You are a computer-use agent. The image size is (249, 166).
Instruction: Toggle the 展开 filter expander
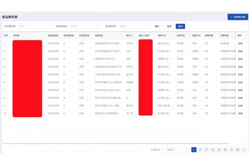point(158,26)
